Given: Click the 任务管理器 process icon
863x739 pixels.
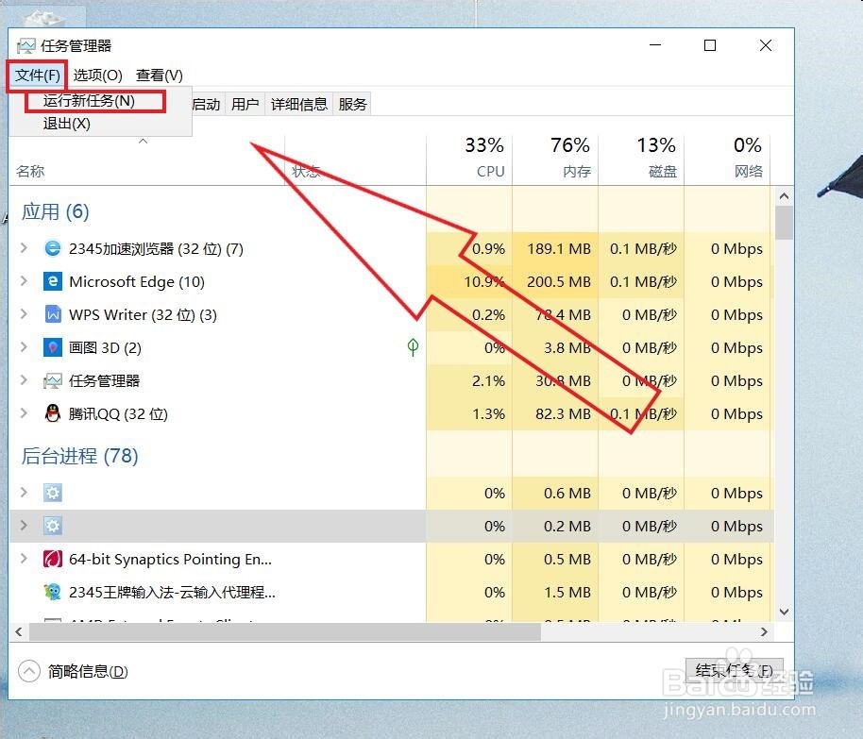Looking at the screenshot, I should click(52, 380).
